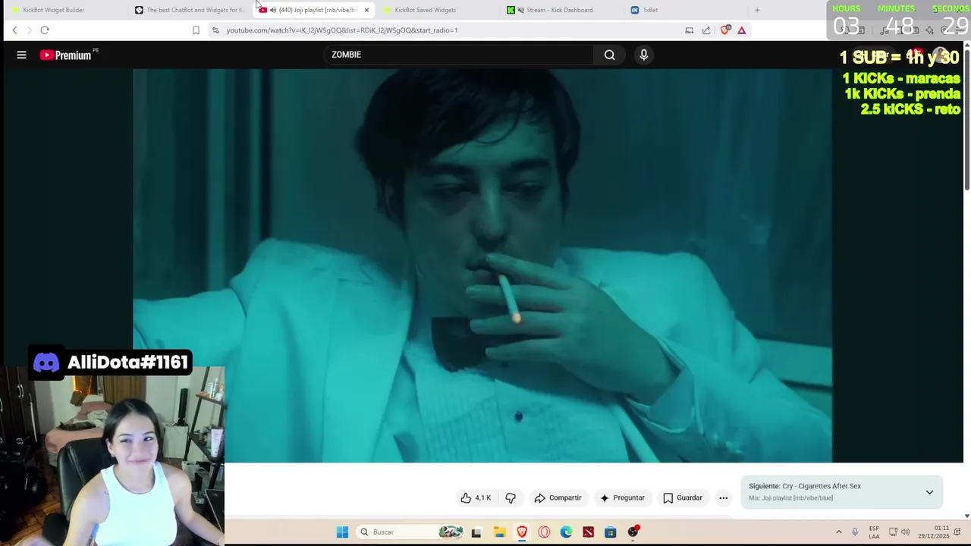Launch Opera from the taskbar
The image size is (971, 546).
click(x=544, y=532)
